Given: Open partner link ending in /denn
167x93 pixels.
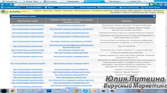Looking at the screenshot, I should (x=28, y=83).
